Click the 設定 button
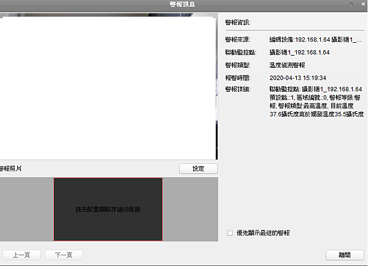The width and height of the screenshot is (368, 266). tap(198, 169)
